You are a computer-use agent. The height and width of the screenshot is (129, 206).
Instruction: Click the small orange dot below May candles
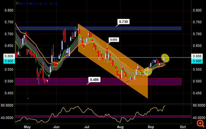(x=28, y=98)
